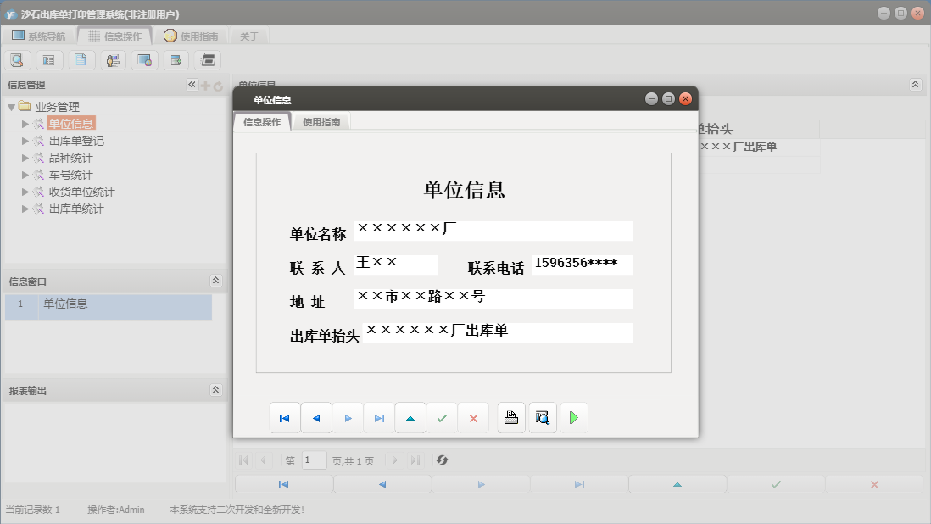Open the search/preview tool in the main toolbar
931x524 pixels.
(x=17, y=59)
